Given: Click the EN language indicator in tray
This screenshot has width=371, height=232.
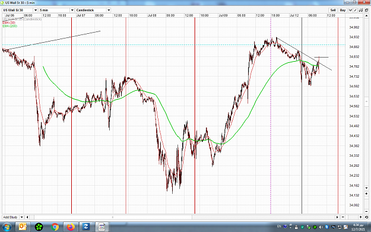Looking at the screenshot, I should 279,226.
